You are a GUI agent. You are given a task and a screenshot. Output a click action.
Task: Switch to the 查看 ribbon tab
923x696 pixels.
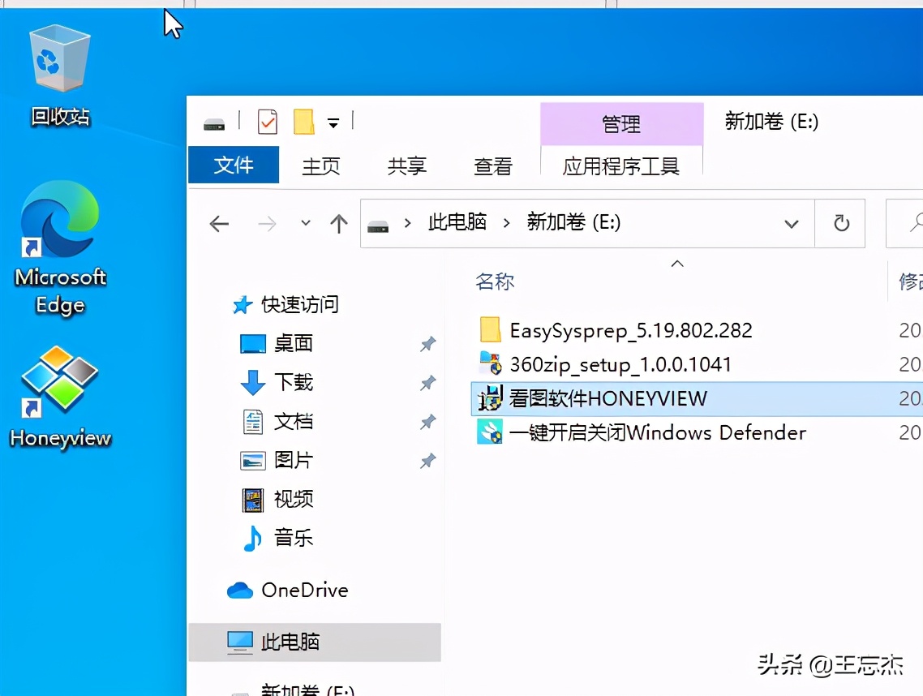[x=494, y=166]
